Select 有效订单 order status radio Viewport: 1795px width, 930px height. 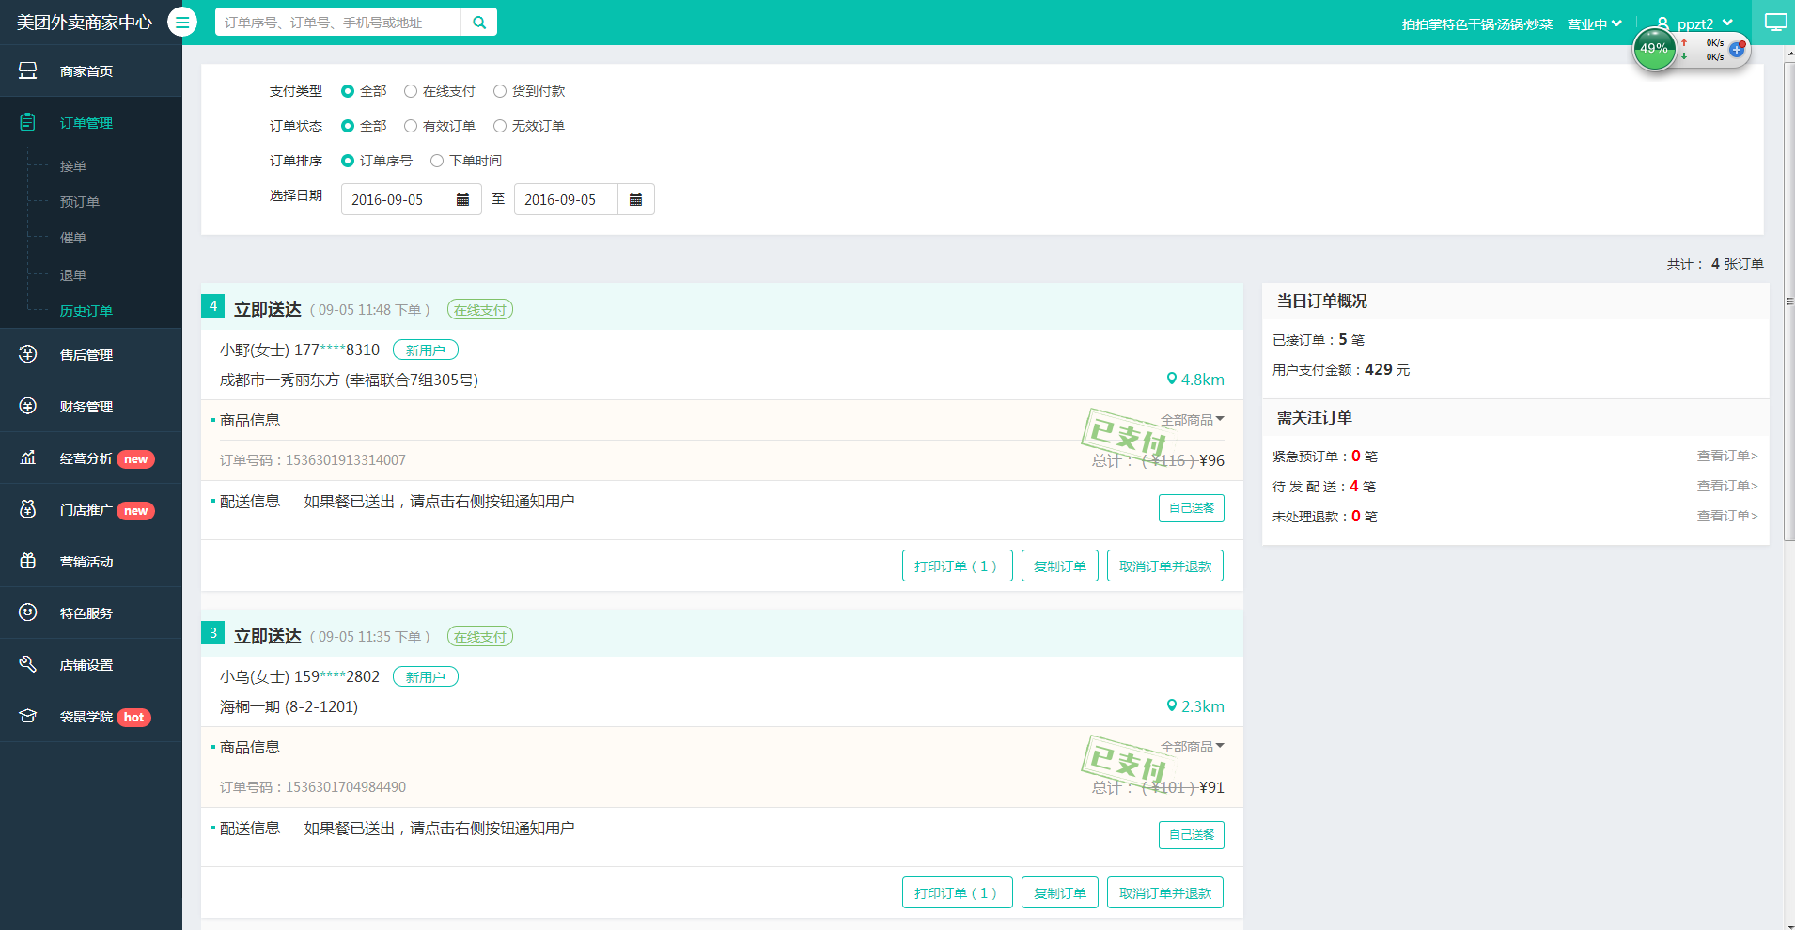pos(411,126)
